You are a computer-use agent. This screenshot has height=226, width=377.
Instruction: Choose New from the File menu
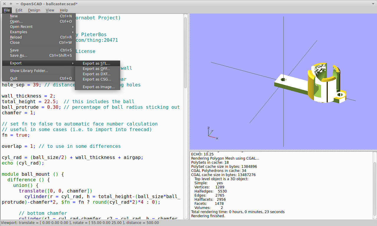(39, 16)
